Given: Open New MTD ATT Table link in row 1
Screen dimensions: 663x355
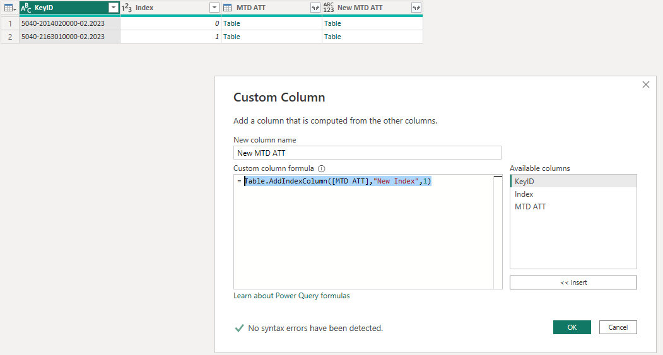Looking at the screenshot, I should click(x=333, y=23).
